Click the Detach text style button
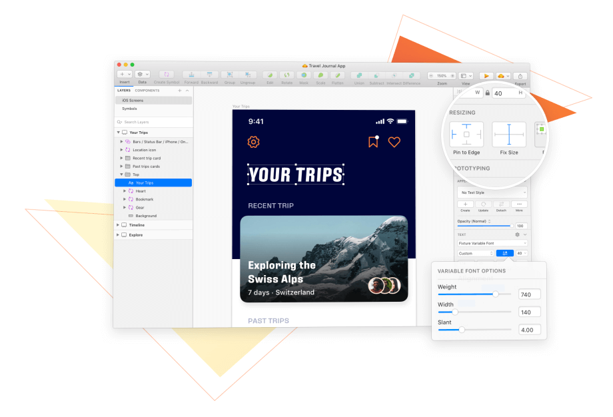The image size is (613, 417). coord(501,205)
